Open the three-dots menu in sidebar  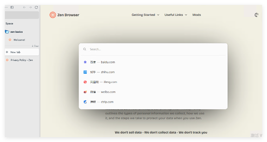6,7
